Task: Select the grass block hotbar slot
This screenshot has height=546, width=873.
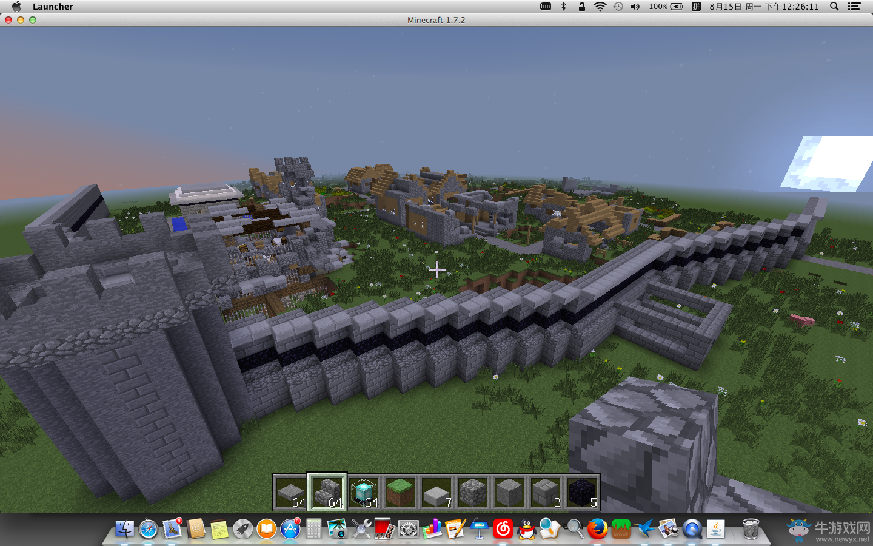Action: pos(400,492)
